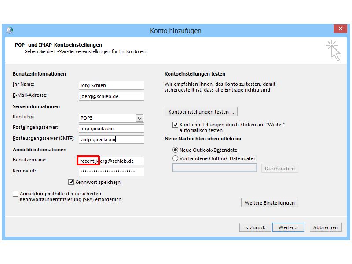This screenshot has width=352, height=264.
Task: Click the Postausgangsserver (SMTP) field
Action: (x=111, y=139)
